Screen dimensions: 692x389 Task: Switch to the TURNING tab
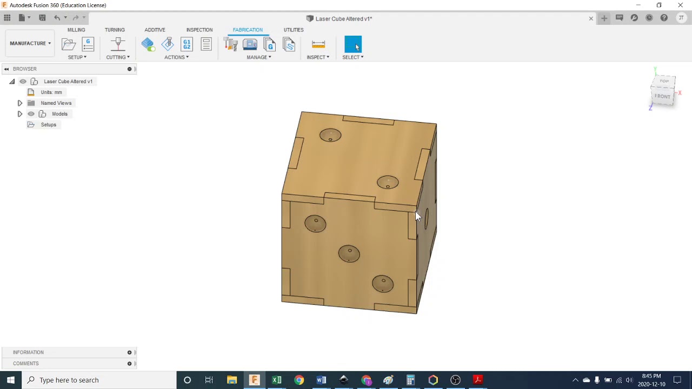pos(115,30)
